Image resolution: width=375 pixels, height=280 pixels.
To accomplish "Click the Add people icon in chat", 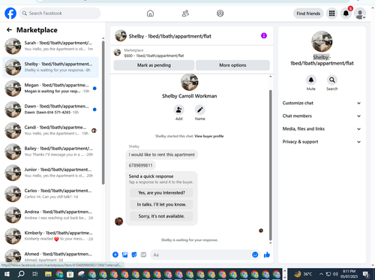I will (179, 110).
